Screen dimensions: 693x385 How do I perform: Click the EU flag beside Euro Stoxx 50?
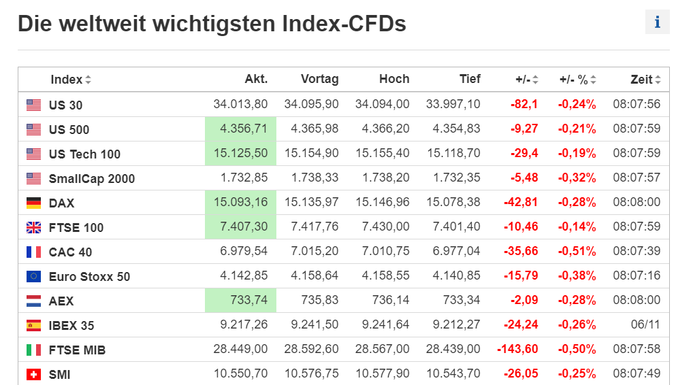tap(33, 276)
